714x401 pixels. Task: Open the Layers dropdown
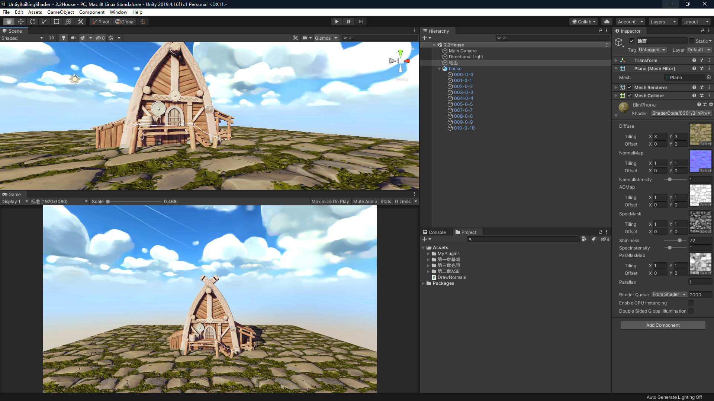(x=663, y=22)
